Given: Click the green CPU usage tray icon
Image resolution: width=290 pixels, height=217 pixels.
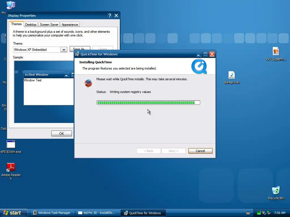Looking at the screenshot, I should (x=259, y=213).
